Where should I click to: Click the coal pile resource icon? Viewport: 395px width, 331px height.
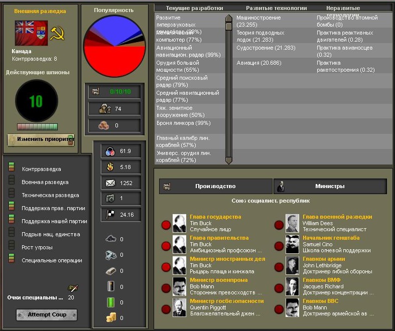coord(111,238)
